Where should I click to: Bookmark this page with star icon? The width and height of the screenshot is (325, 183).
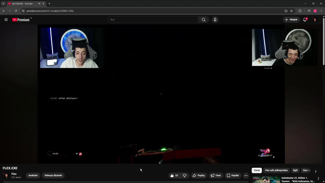click(291, 11)
